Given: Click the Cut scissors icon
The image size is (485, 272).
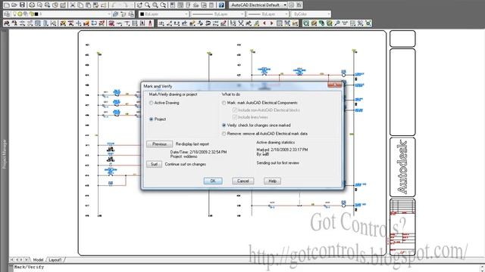Looking at the screenshot, I should pyautogui.click(x=73, y=5).
